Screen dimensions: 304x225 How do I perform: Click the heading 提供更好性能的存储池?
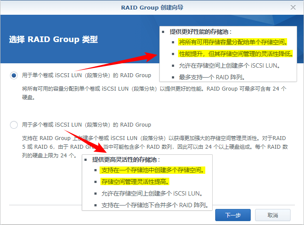click(x=201, y=32)
